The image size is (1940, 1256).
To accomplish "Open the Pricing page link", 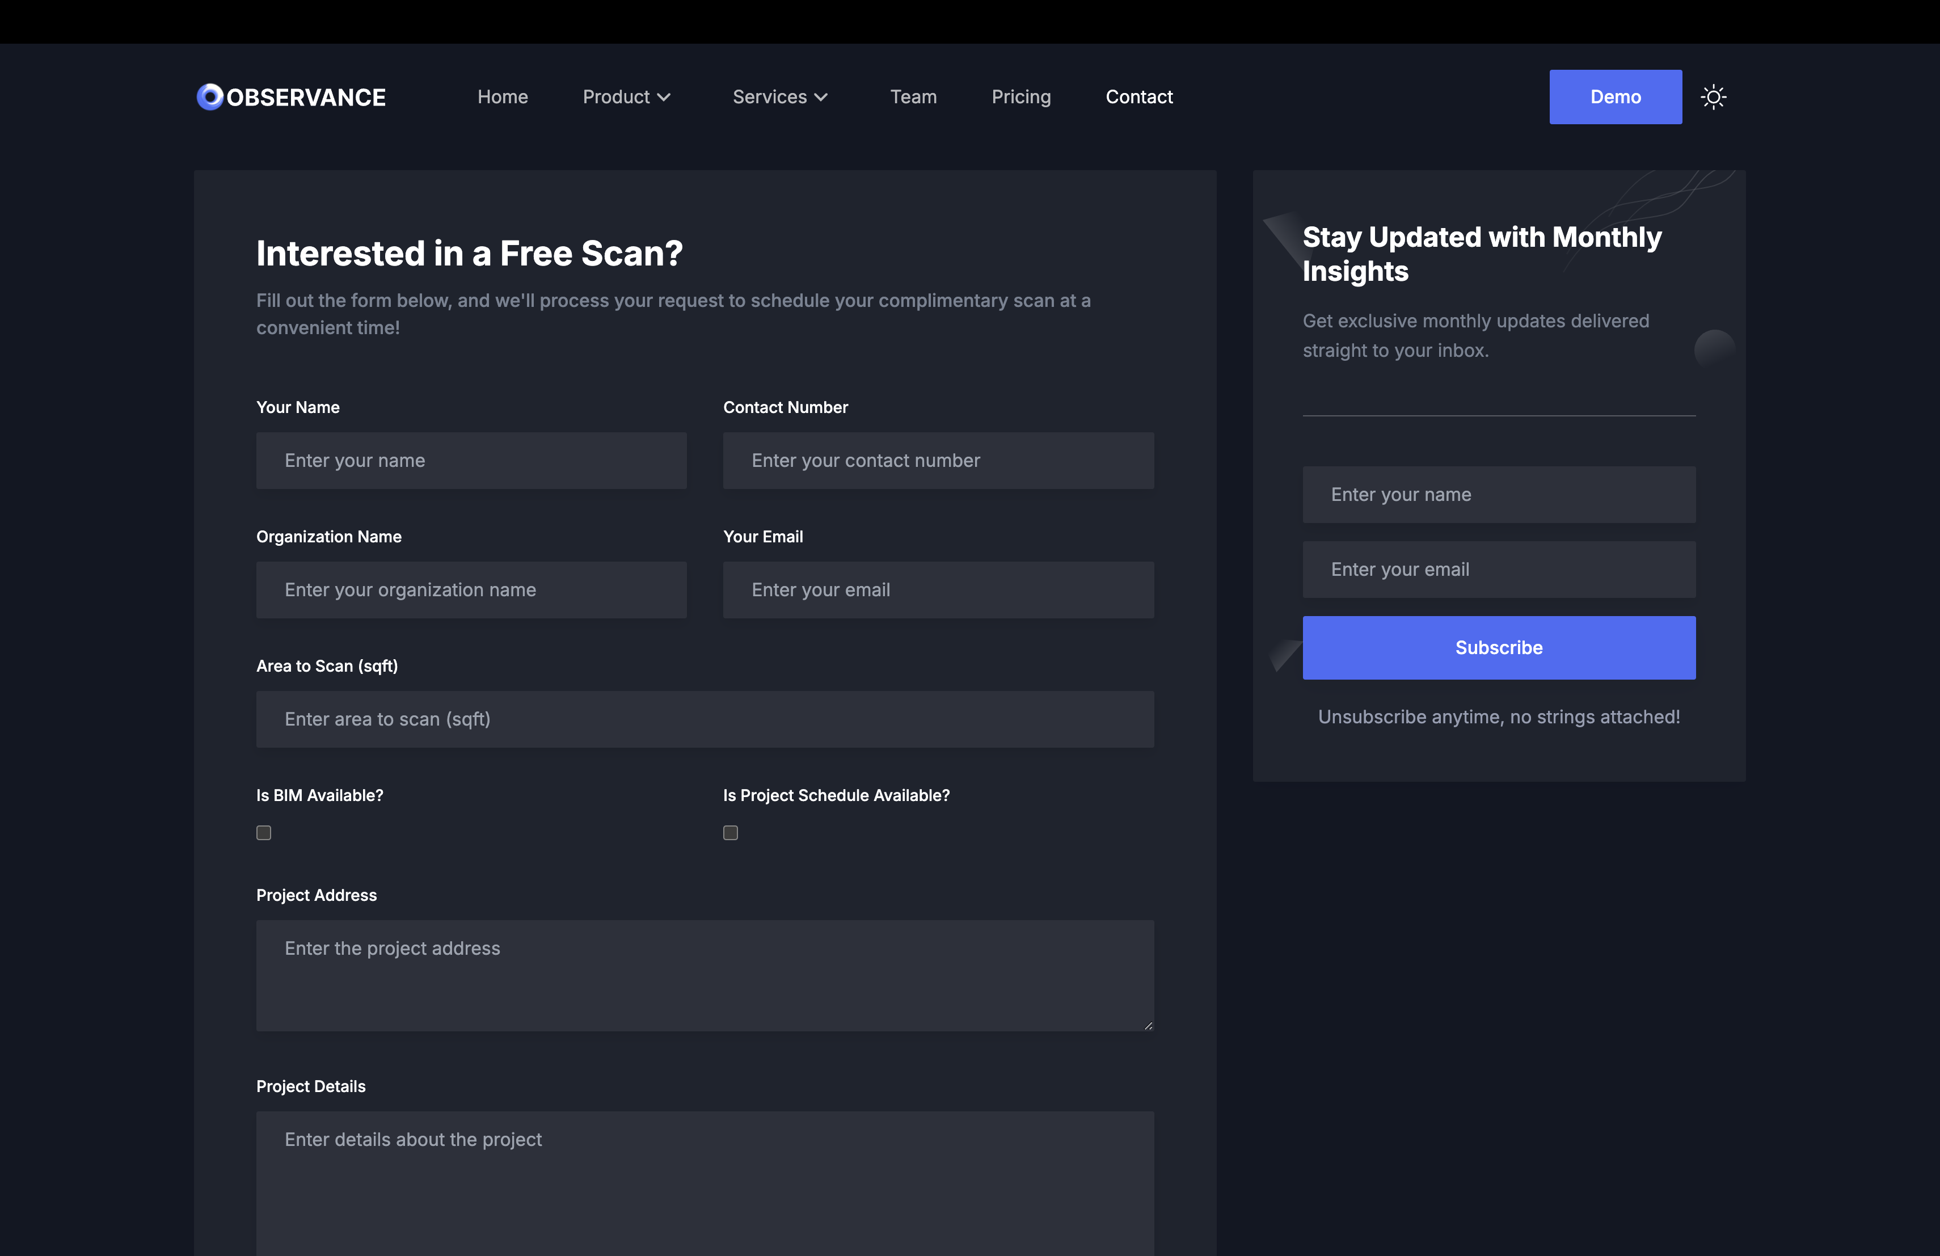I will [x=1020, y=97].
